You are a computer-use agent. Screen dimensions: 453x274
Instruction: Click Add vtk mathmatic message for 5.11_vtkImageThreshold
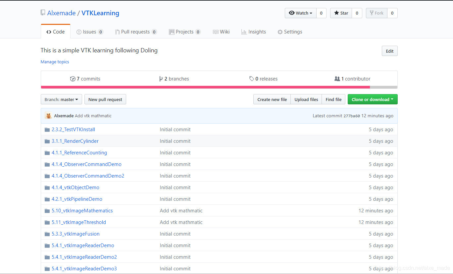click(x=181, y=222)
